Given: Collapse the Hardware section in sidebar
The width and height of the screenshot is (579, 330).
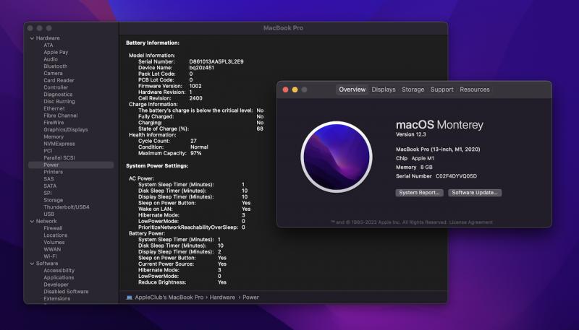Looking at the screenshot, I should (x=32, y=38).
